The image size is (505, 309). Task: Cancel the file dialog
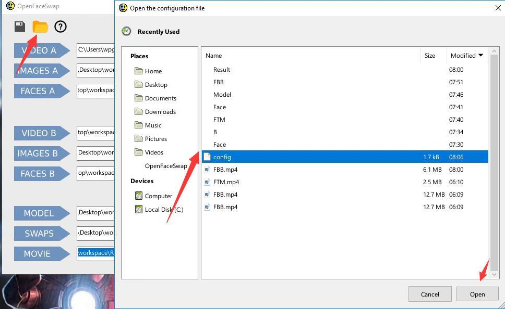click(x=430, y=294)
